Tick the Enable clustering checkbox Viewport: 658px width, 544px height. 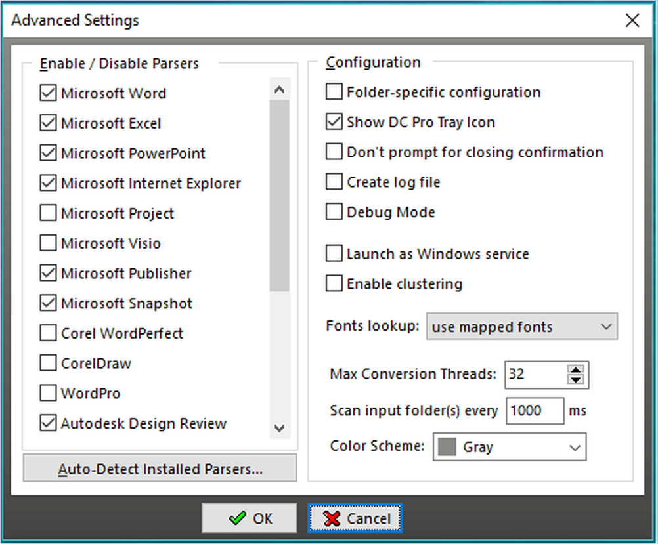(x=334, y=283)
